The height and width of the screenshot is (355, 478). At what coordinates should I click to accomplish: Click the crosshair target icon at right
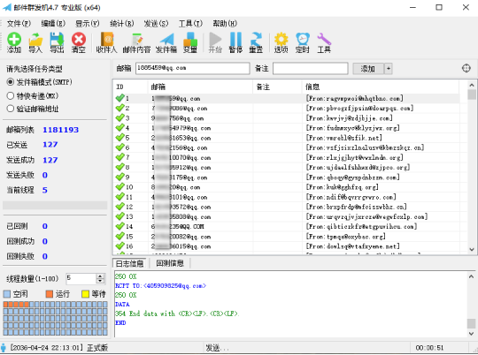tap(466, 68)
